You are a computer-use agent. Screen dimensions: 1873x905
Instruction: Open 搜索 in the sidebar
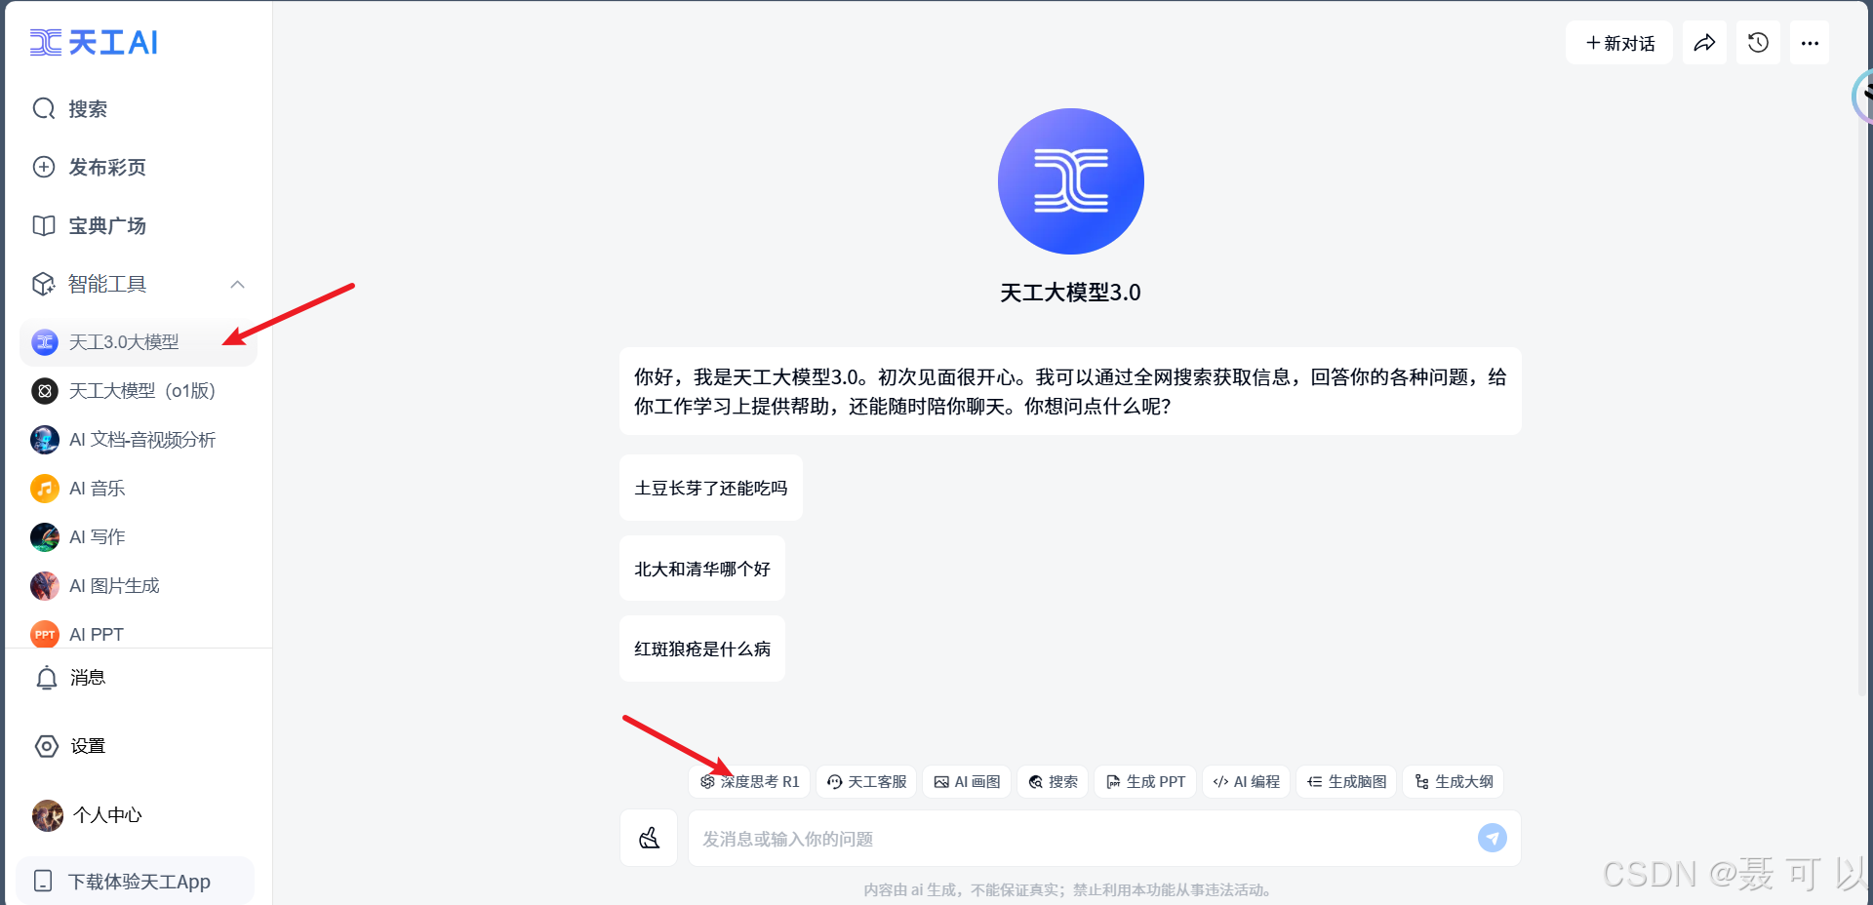70,109
